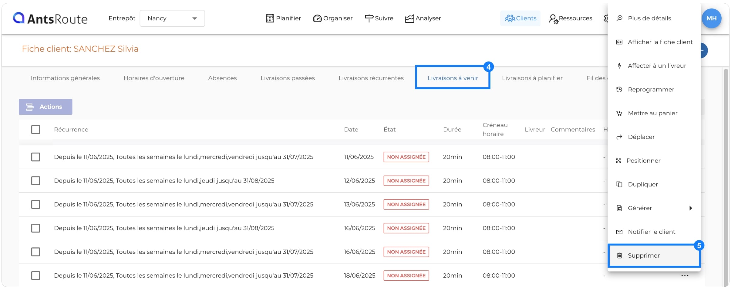731x290 pixels.
Task: Select the Livraisons à venir tab
Action: coord(453,78)
